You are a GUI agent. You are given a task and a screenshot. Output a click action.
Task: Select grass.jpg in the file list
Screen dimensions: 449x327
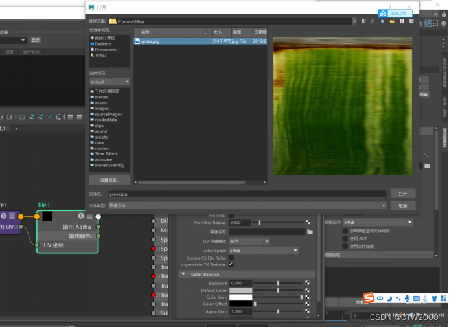[x=200, y=41]
